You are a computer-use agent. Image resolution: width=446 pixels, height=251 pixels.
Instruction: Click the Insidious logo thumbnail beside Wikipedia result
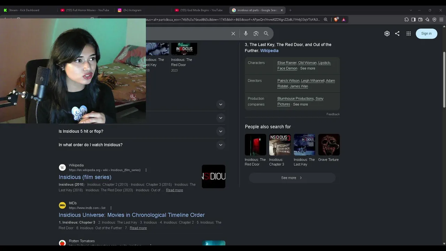point(214,176)
